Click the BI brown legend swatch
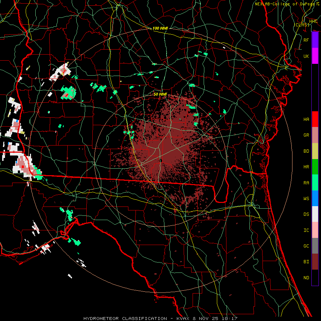This screenshot has height=321, width=321. click(x=315, y=262)
